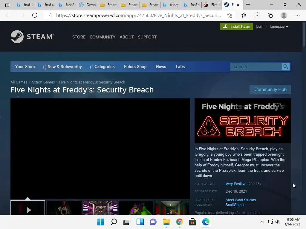This screenshot has width=306, height=229.
Task: Open the SUPPORT top navigation item
Action: tap(147, 37)
